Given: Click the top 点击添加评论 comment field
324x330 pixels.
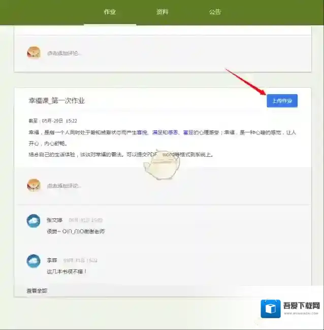Looking at the screenshot, I should click(x=64, y=53).
